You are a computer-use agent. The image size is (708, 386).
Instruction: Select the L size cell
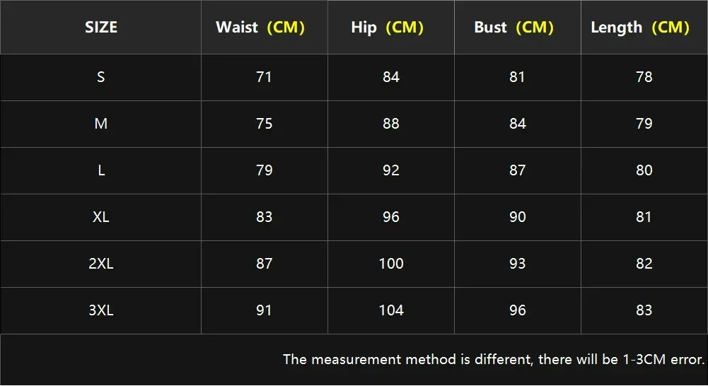(x=101, y=170)
